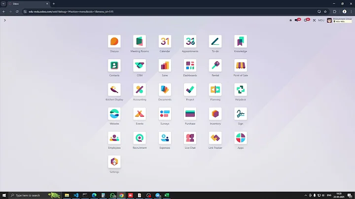Viewport: 355px width, 199px height.
Task: Open the Project app
Action: tap(190, 90)
